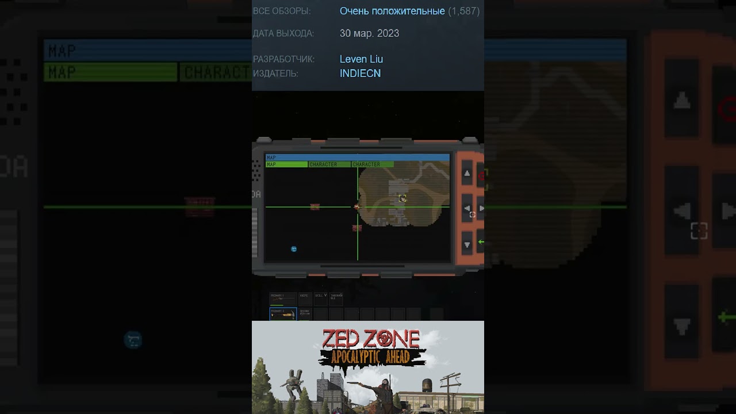
Task: Click the grey building area on the map
Action: tap(398, 202)
